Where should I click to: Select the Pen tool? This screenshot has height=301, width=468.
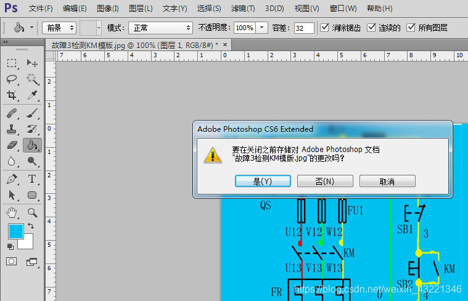(12, 179)
